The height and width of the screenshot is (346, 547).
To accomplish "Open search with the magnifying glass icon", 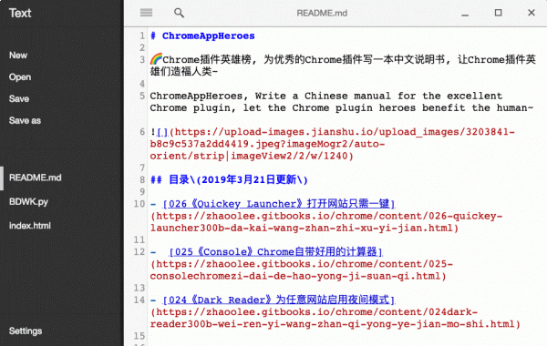I will click(179, 13).
